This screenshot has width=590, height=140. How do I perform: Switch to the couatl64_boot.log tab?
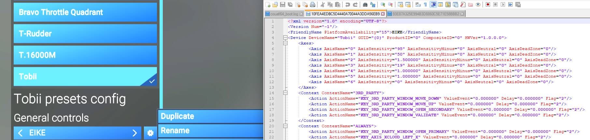click(x=282, y=14)
